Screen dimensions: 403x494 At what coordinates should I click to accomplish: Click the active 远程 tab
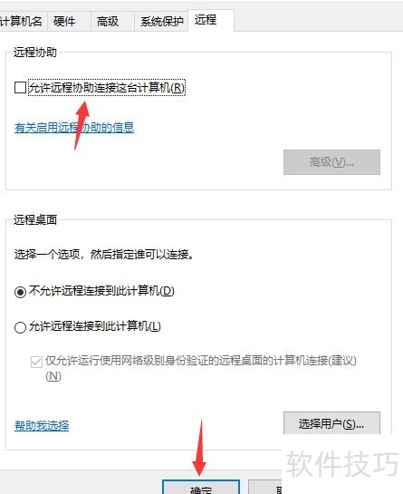pyautogui.click(x=211, y=20)
